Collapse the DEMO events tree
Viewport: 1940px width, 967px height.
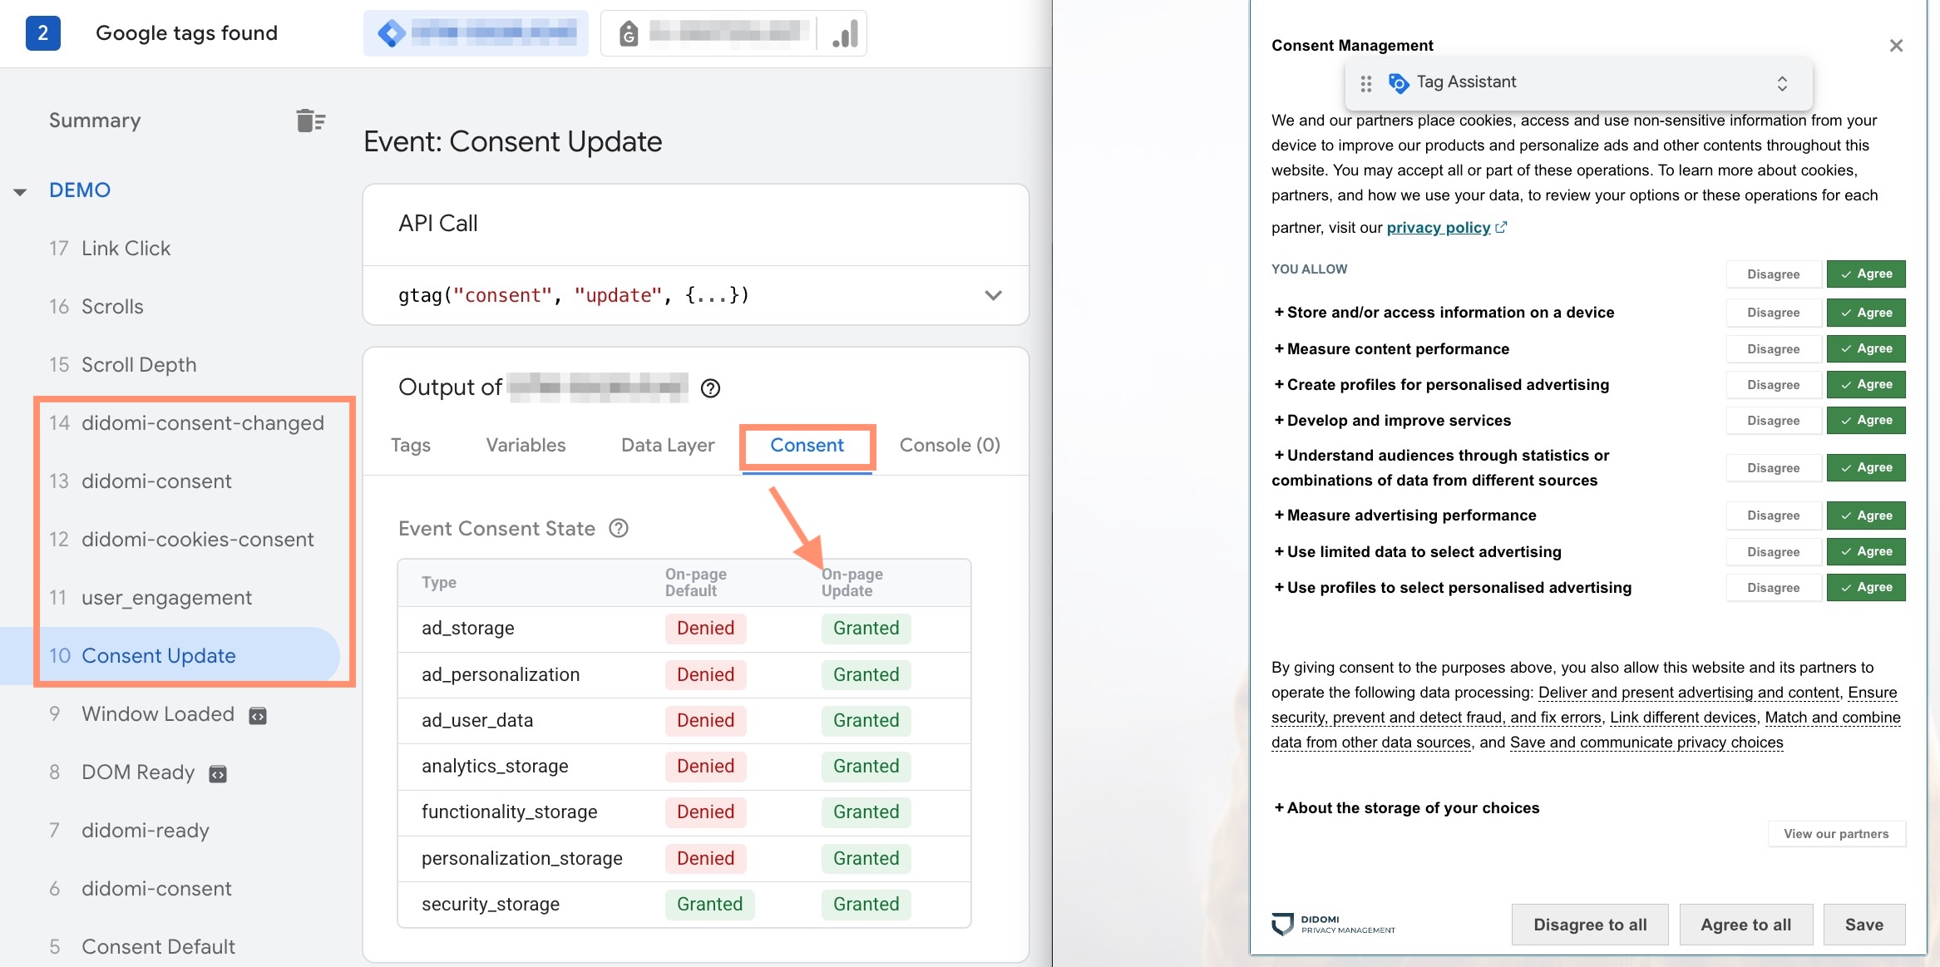pos(20,191)
